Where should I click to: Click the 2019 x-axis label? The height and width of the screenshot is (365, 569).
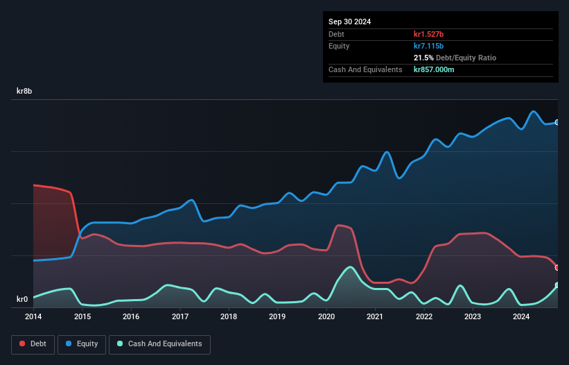pyautogui.click(x=277, y=316)
